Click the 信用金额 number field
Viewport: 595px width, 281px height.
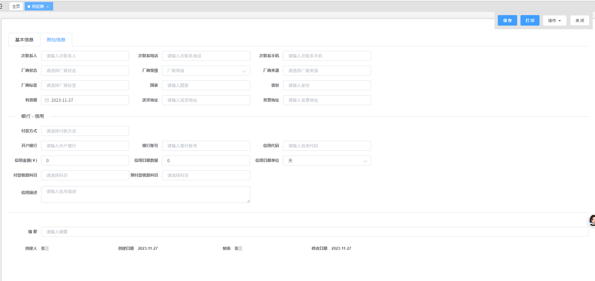pyautogui.click(x=85, y=161)
